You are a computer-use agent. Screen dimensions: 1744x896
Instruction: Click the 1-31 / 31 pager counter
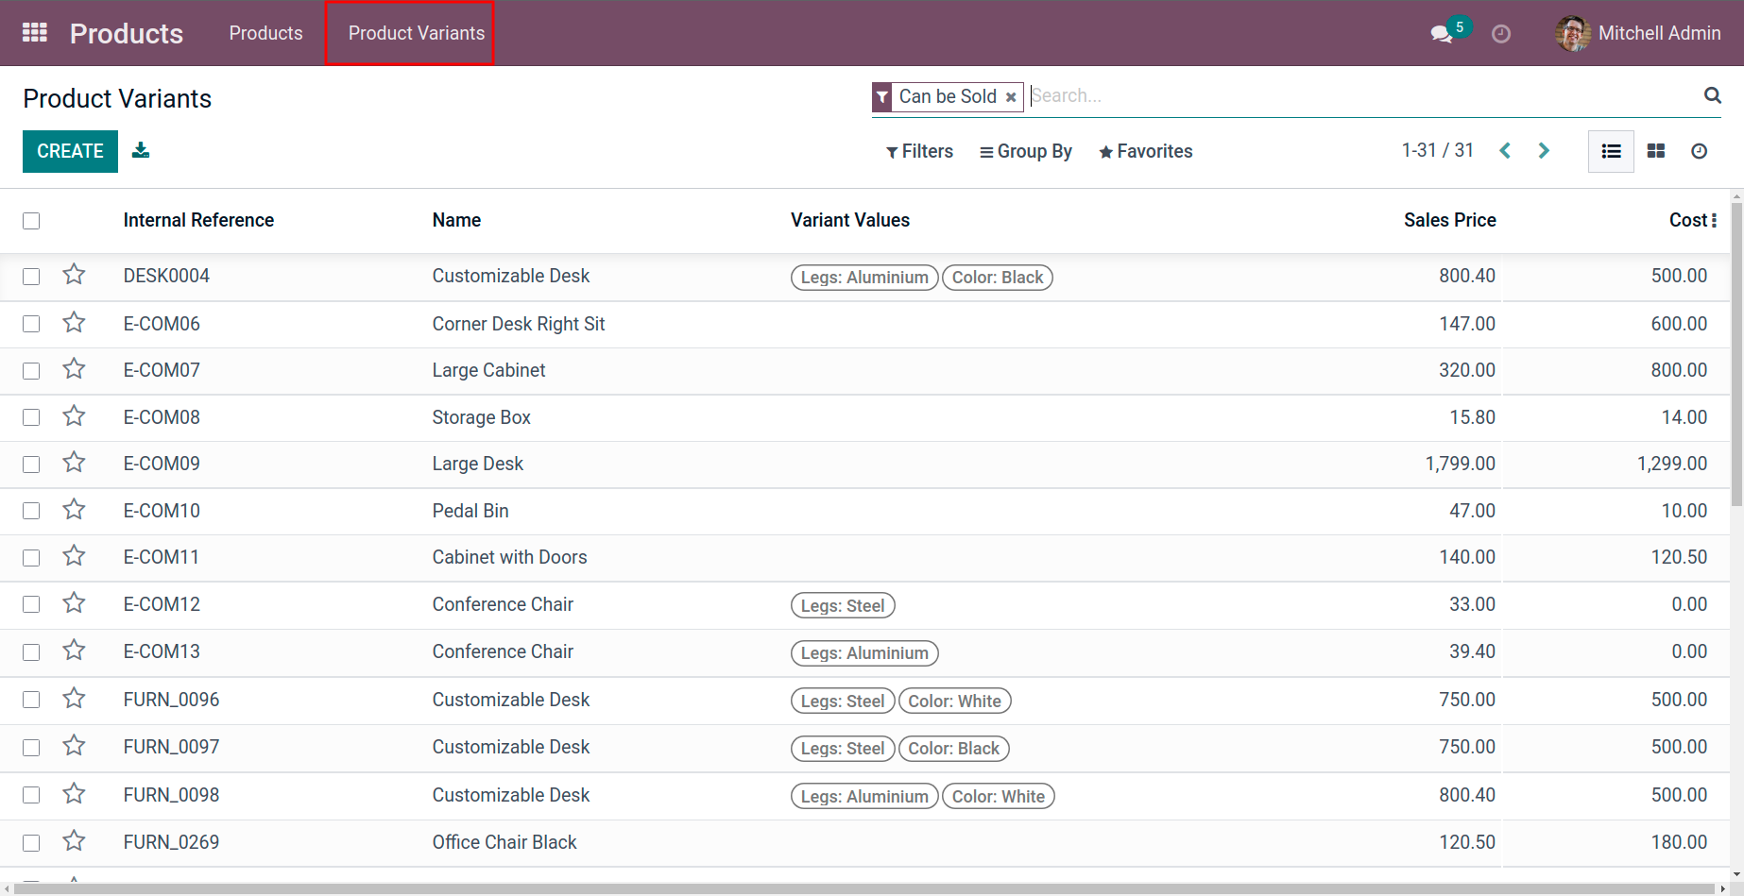[1437, 150]
